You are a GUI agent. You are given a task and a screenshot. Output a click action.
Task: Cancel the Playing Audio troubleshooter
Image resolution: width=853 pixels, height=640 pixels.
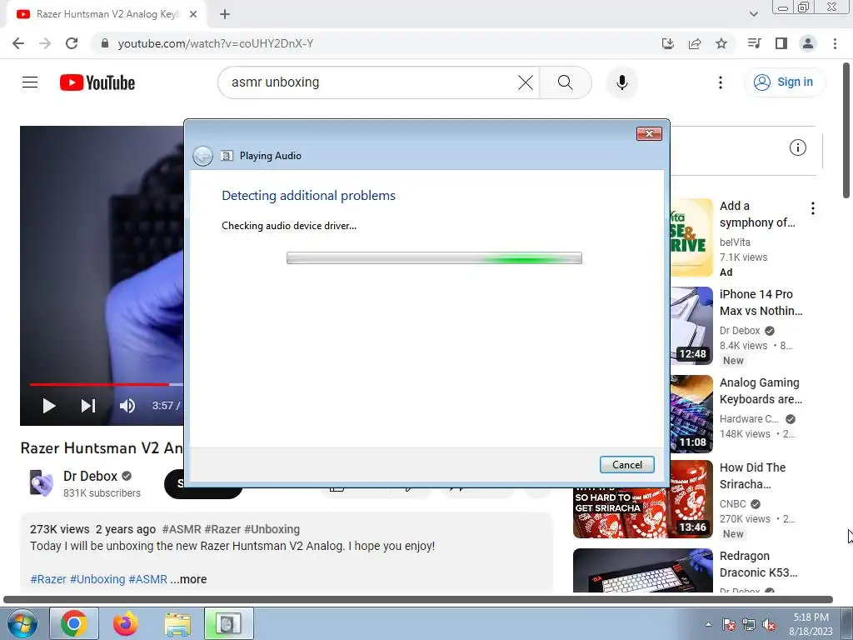click(626, 465)
